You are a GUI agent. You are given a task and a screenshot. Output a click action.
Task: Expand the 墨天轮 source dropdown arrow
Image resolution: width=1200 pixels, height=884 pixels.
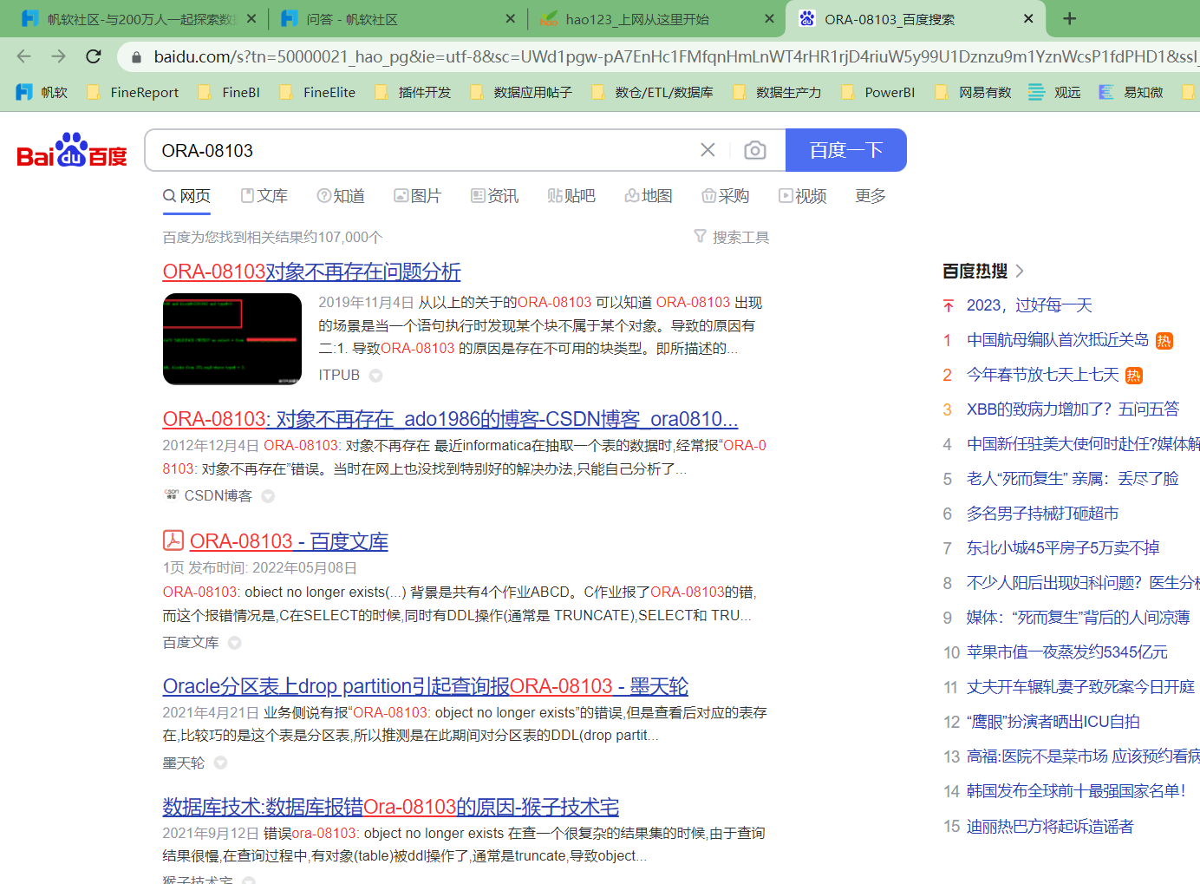220,763
